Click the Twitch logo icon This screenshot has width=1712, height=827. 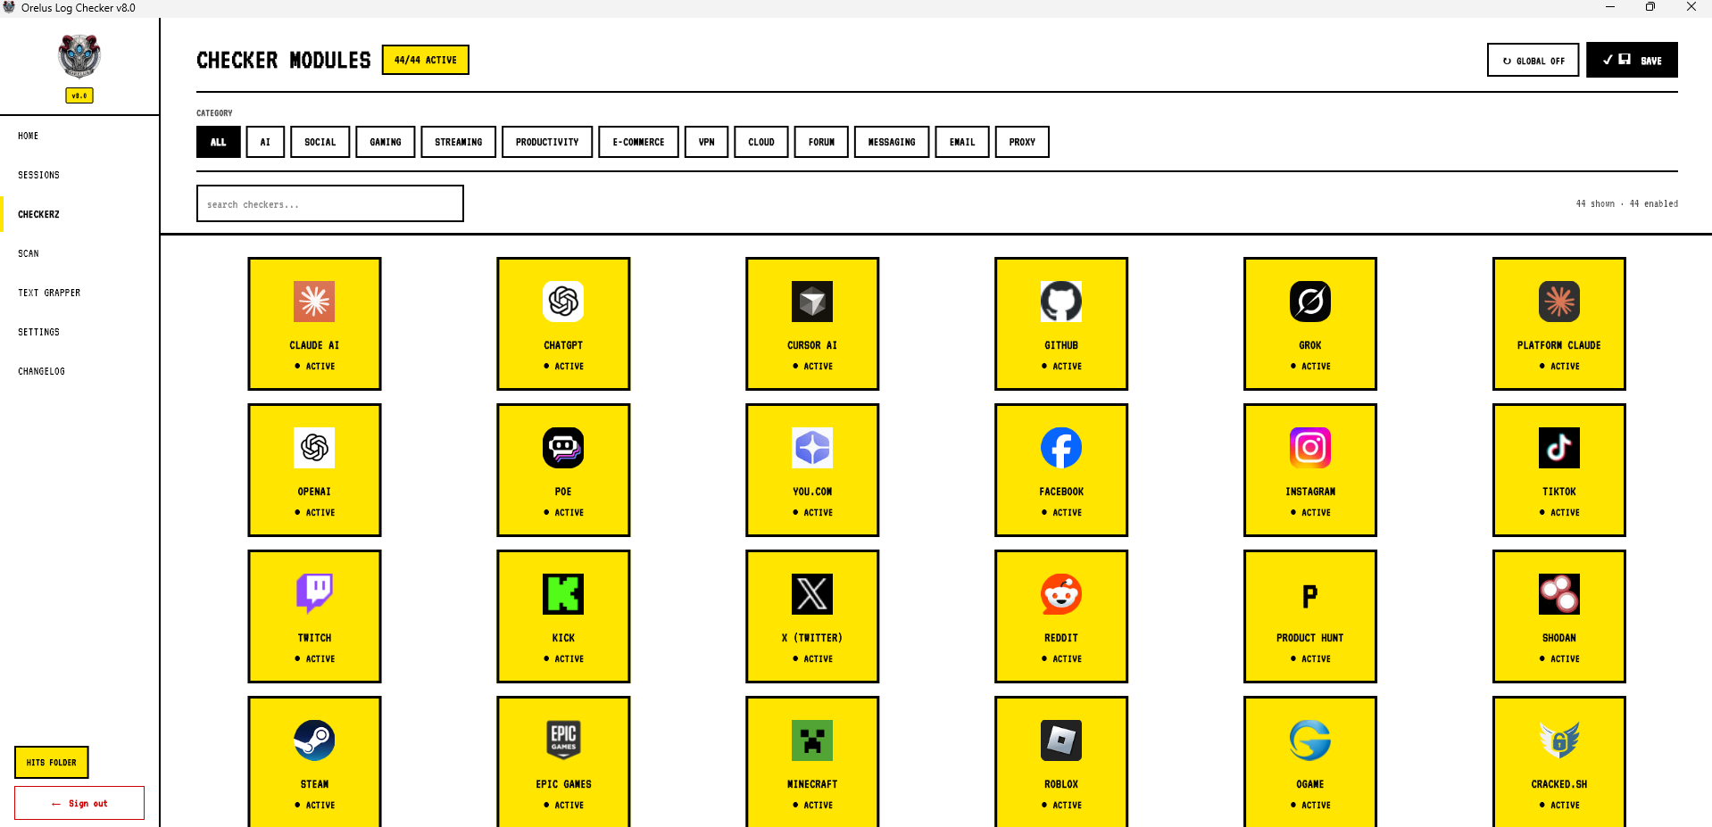coord(314,594)
